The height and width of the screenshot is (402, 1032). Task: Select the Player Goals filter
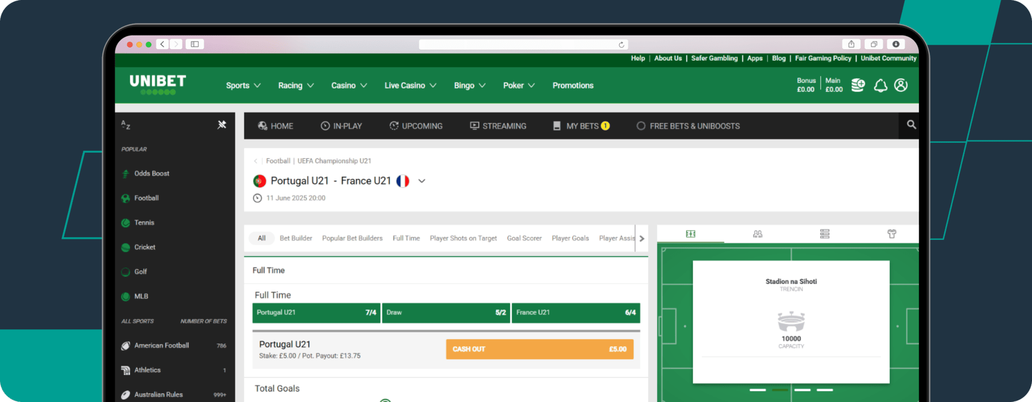(570, 238)
